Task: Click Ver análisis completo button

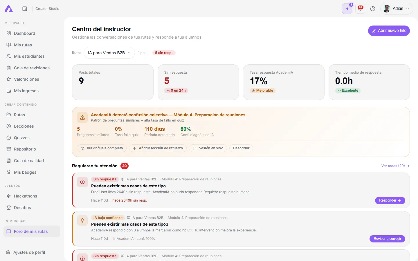Action: (x=102, y=148)
